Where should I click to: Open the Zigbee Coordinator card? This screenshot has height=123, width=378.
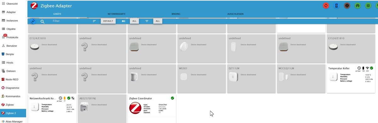click(152, 109)
